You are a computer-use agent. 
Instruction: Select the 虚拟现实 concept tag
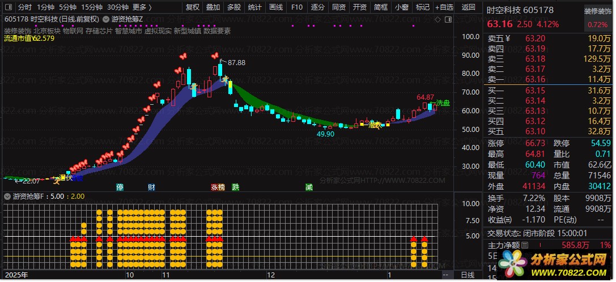(158, 31)
